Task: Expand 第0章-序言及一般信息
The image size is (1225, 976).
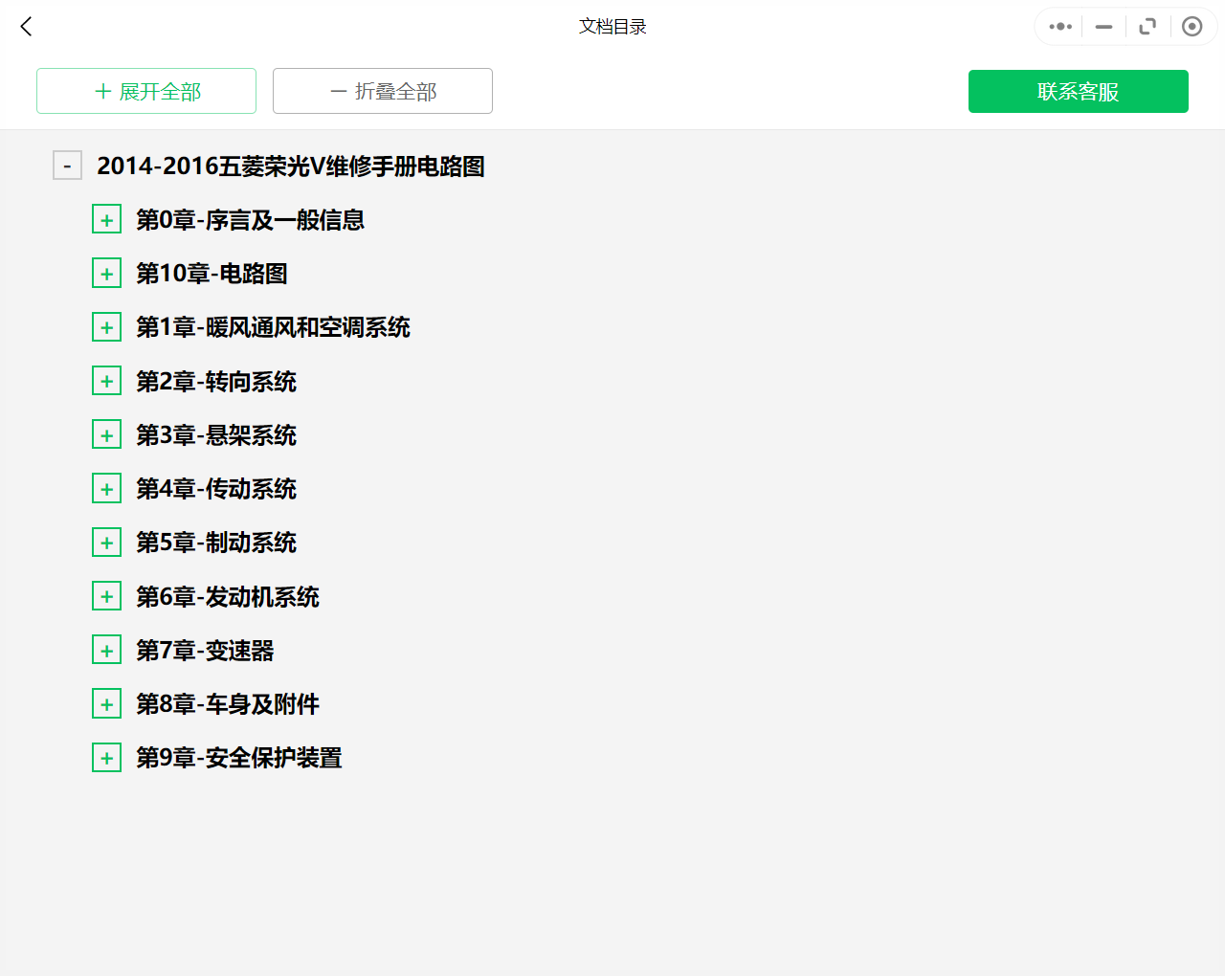Action: click(x=106, y=219)
